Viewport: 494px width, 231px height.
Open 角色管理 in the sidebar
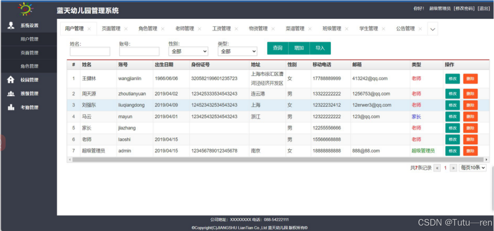29,66
